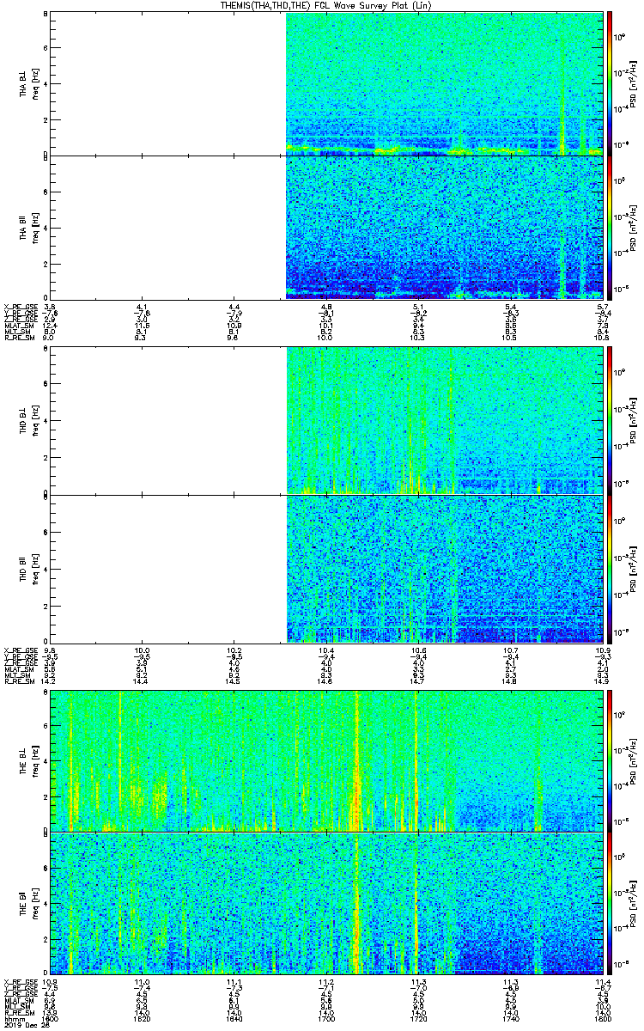Select the THD B⊥ spectrogram panel

coord(326,420)
